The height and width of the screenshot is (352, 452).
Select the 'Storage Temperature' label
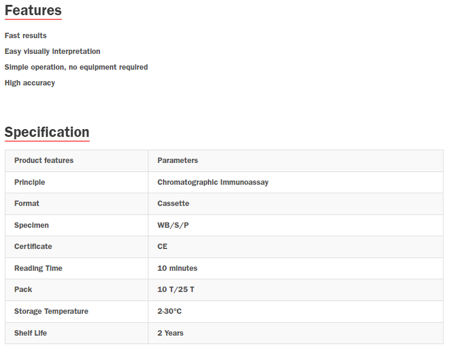click(x=52, y=311)
